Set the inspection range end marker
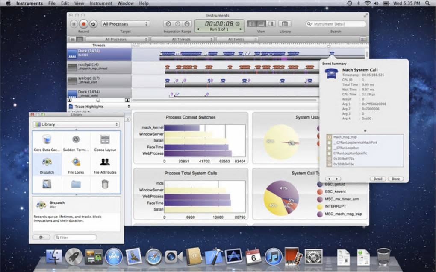This screenshot has height=272, width=436. (187, 24)
